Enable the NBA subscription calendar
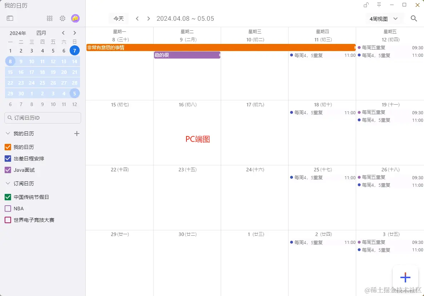The height and width of the screenshot is (296, 424). pyautogui.click(x=8, y=208)
